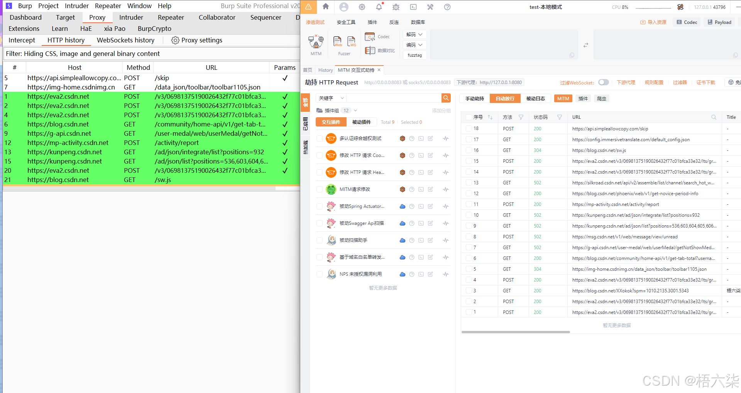Open the Burp menu in Burp Suite
Image resolution: width=741 pixels, height=393 pixels.
25,6
